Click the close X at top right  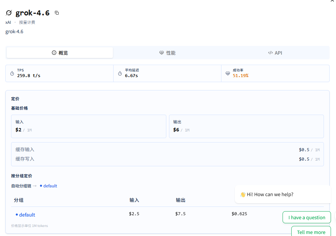[332, 1]
